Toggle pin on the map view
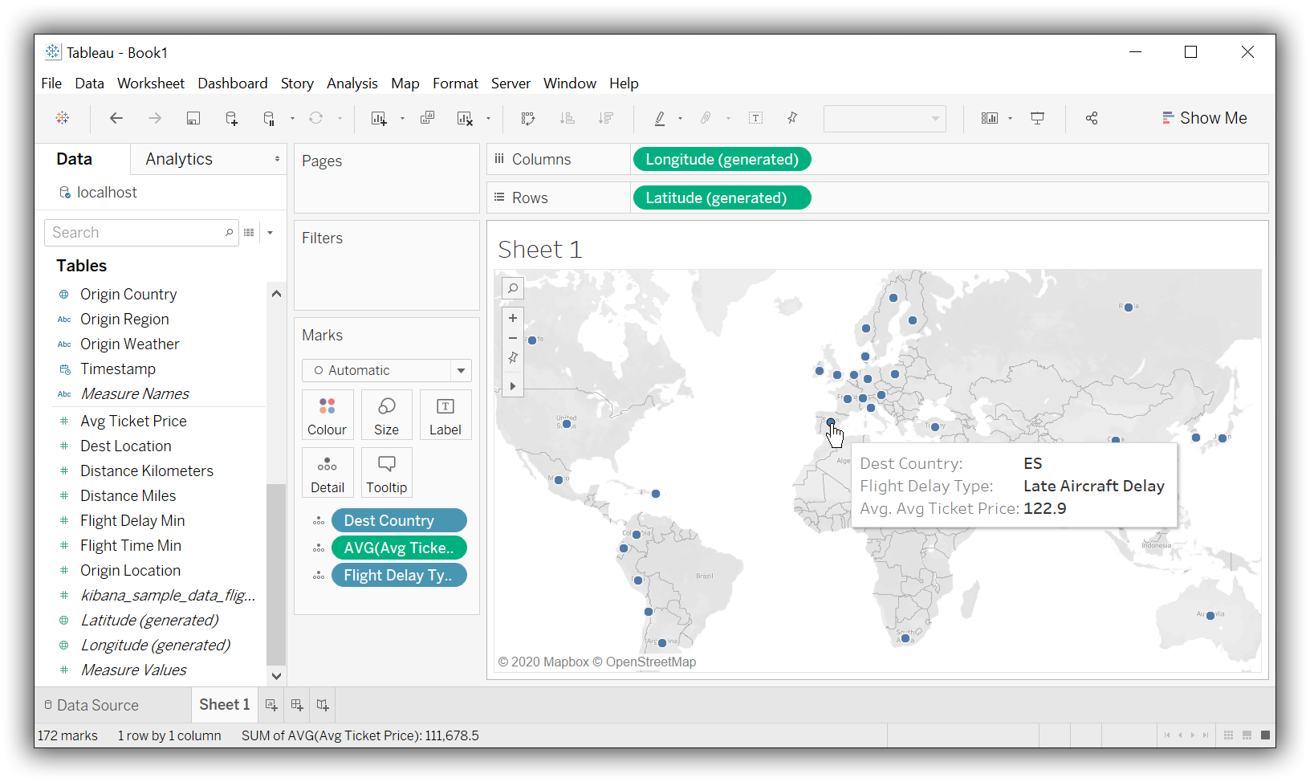1310x782 pixels. tap(513, 357)
